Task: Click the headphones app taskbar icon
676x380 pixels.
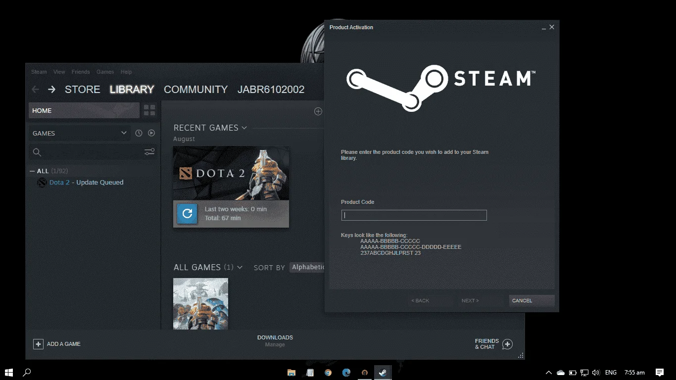Action: tap(365, 373)
